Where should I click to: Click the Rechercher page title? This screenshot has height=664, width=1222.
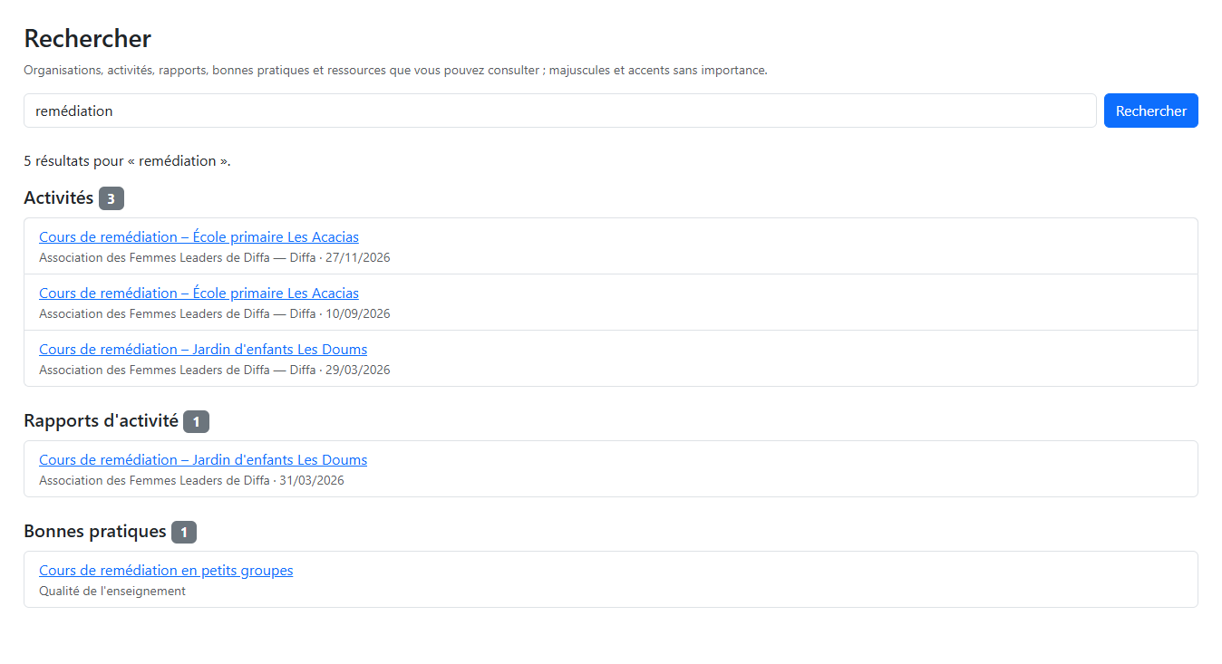[87, 39]
